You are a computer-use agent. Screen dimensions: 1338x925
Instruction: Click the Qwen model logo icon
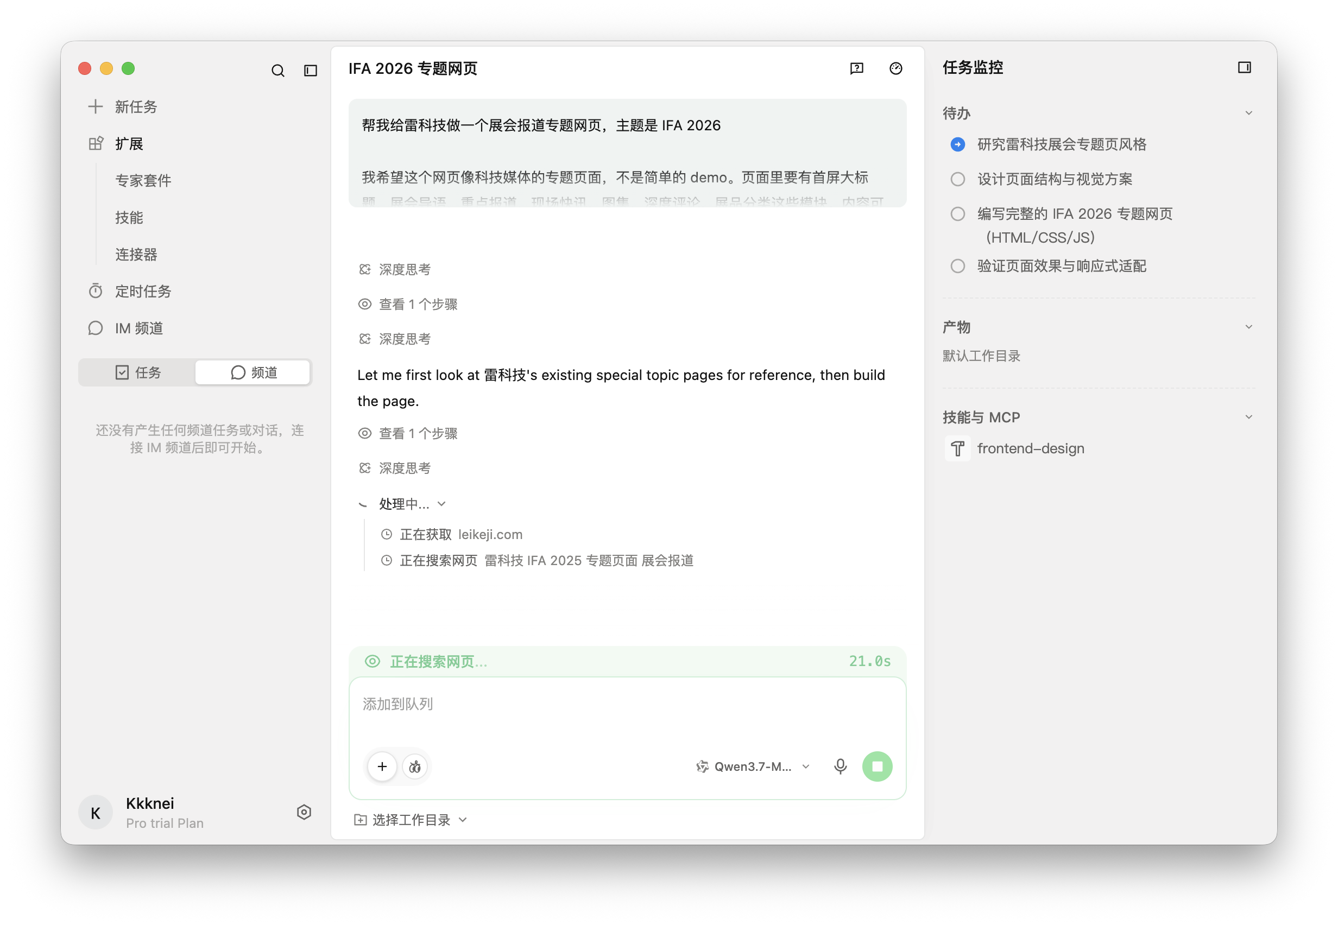tap(702, 767)
